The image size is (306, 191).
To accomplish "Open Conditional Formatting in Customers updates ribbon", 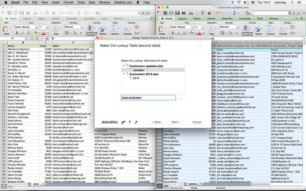I will coord(247,30).
